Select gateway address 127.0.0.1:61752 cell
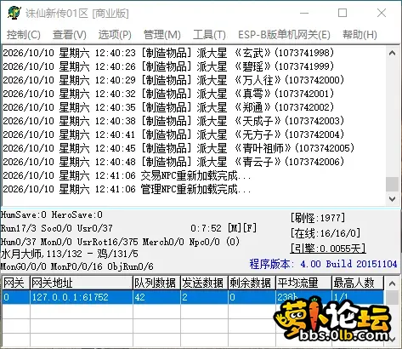Viewport: 402px width, 349px height. 82,297
